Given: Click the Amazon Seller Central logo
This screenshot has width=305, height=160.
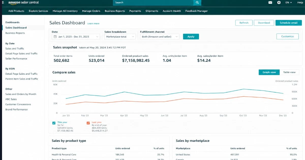Looking at the screenshot, I should 23,3.
